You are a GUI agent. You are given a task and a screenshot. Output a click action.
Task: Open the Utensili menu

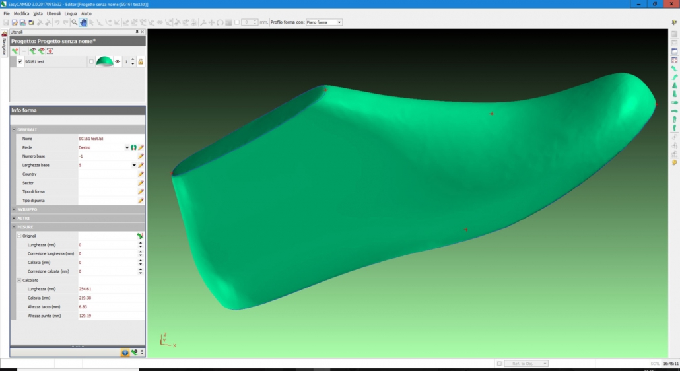pyautogui.click(x=53, y=13)
